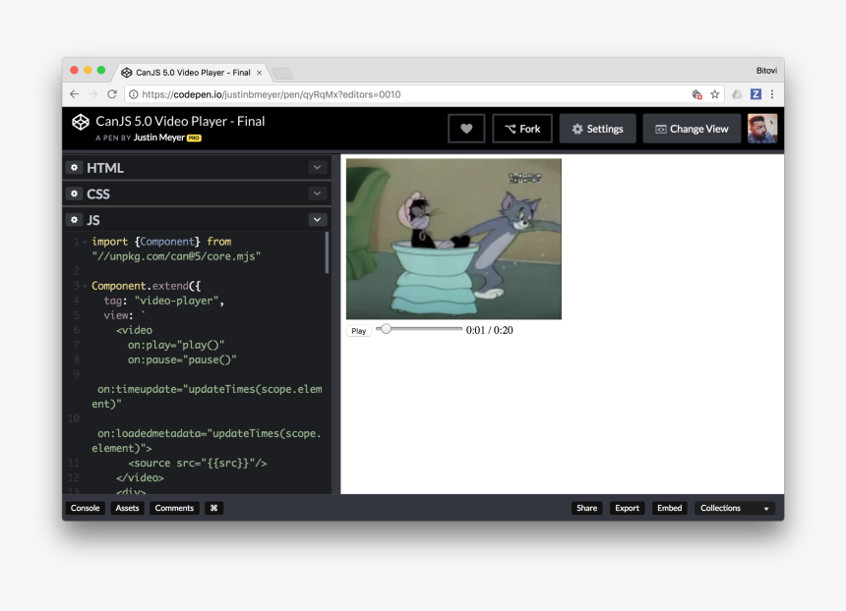The image size is (846, 611).
Task: Open the JS panel dropdown chevron
Action: click(x=317, y=220)
